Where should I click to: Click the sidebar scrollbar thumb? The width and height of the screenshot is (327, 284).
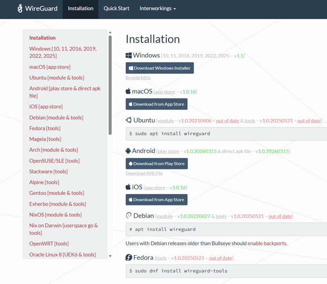(x=110, y=85)
